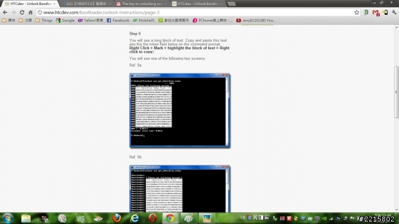Close the 'The key to unlocking you' tab

(166, 4)
